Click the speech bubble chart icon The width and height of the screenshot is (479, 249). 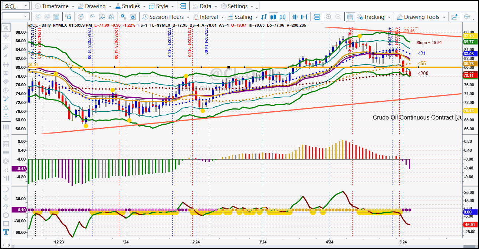(467, 17)
